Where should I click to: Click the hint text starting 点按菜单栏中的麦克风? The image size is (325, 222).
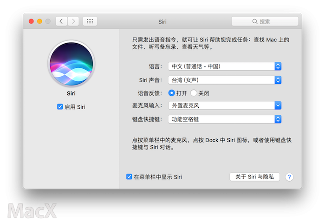[212, 144]
